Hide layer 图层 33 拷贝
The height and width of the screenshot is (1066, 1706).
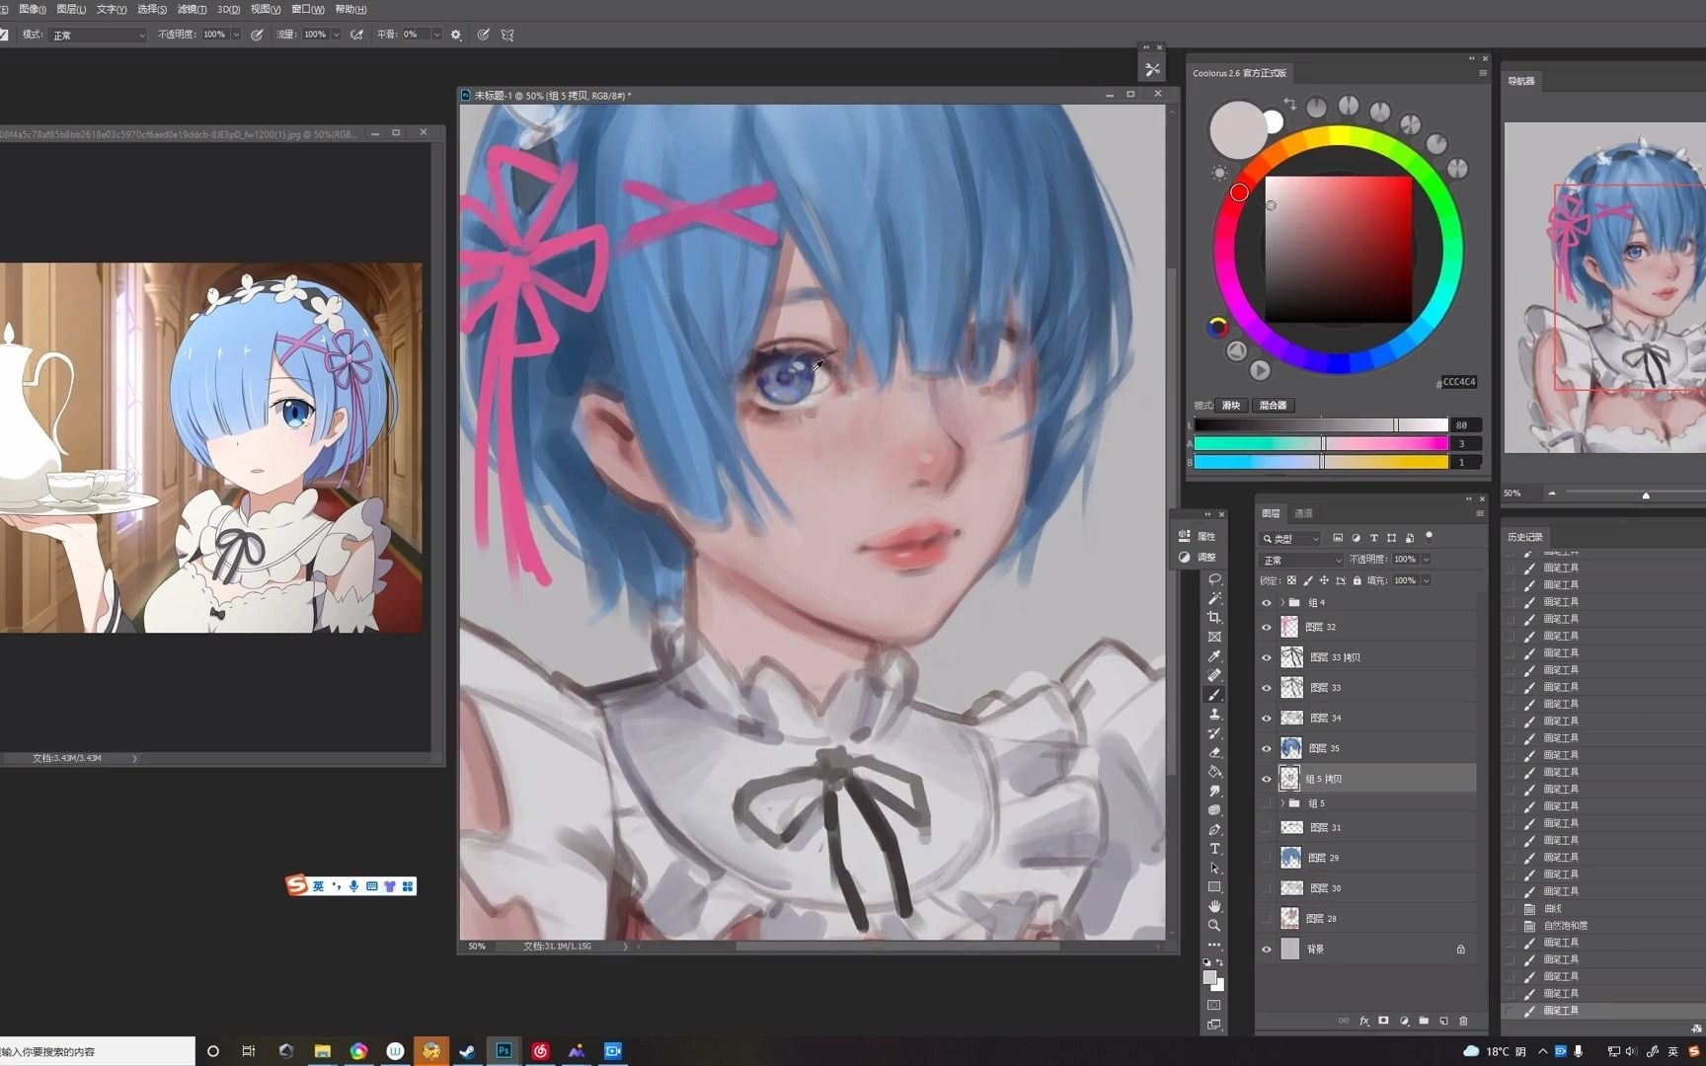pyautogui.click(x=1267, y=657)
